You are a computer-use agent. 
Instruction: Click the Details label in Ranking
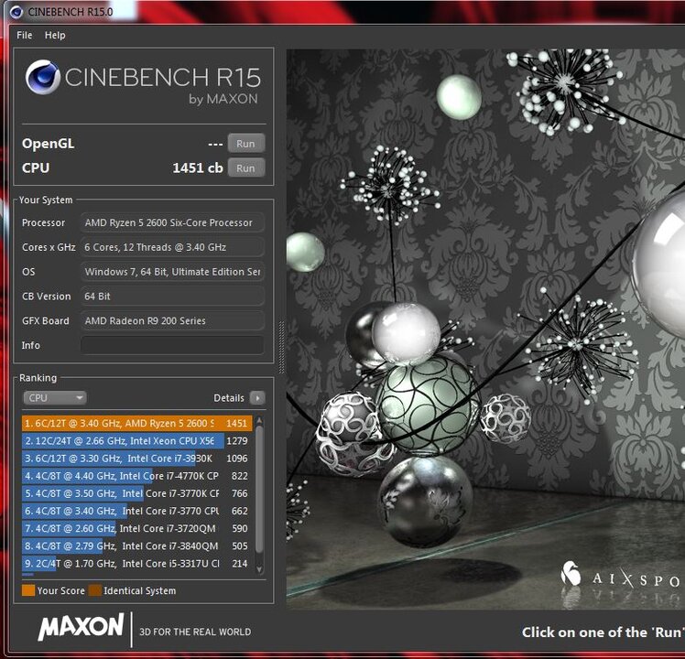228,398
